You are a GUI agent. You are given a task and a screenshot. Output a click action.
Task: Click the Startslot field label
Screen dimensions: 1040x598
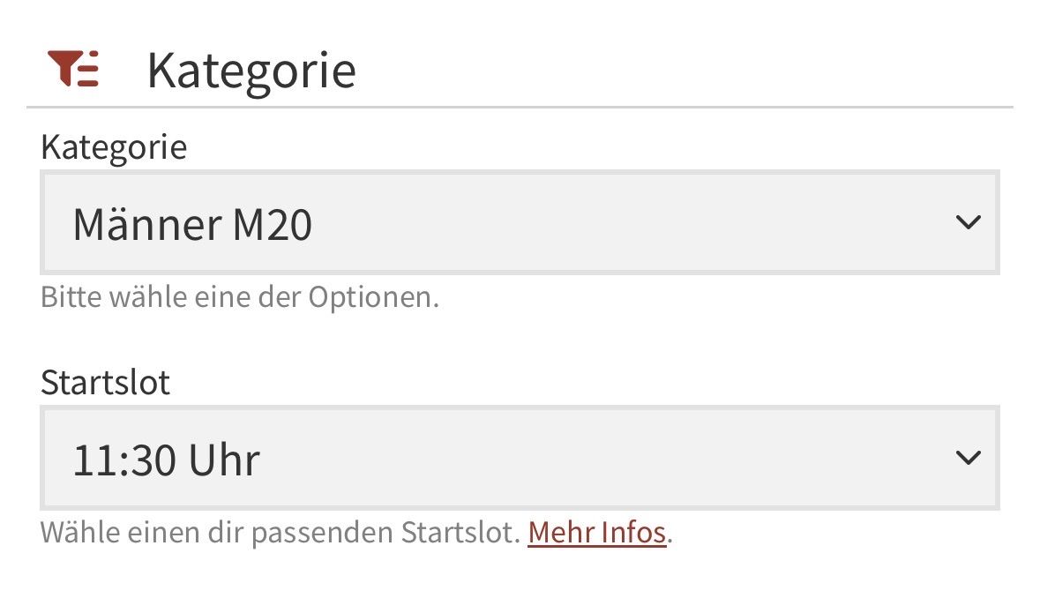pos(106,383)
